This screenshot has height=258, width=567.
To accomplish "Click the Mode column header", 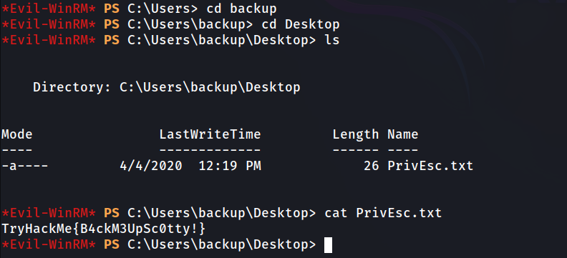I will coord(17,134).
